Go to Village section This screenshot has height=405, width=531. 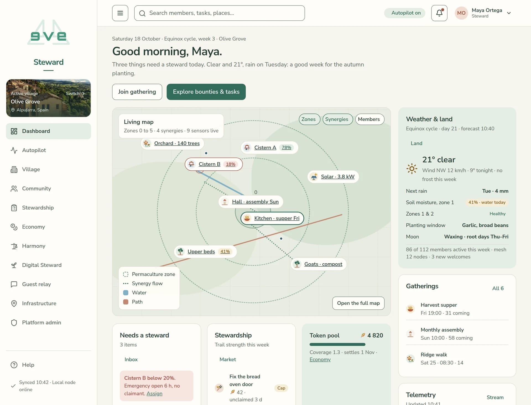click(x=48, y=169)
